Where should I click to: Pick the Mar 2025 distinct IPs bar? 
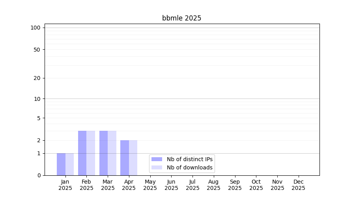pos(103,153)
